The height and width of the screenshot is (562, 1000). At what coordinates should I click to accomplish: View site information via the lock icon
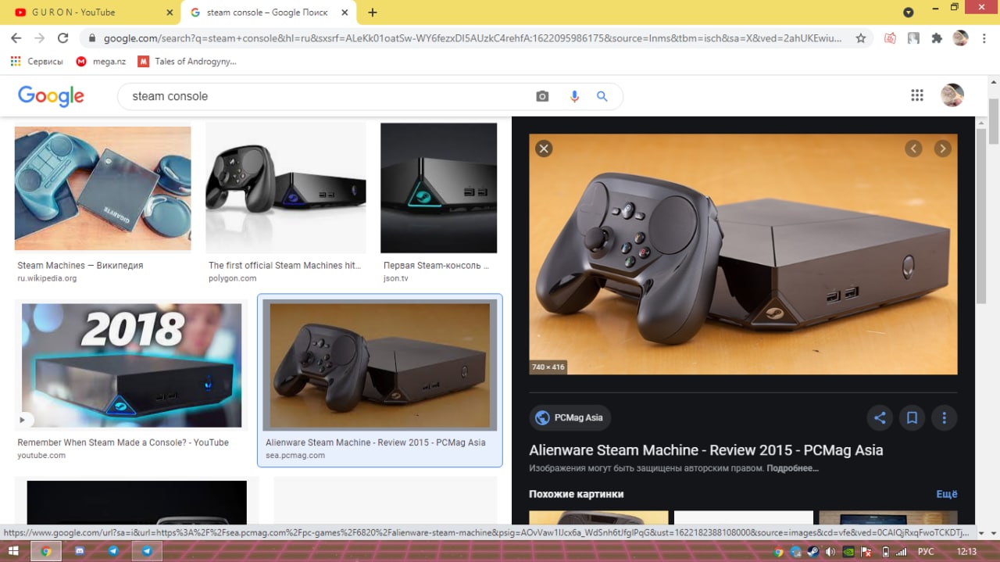pyautogui.click(x=92, y=38)
